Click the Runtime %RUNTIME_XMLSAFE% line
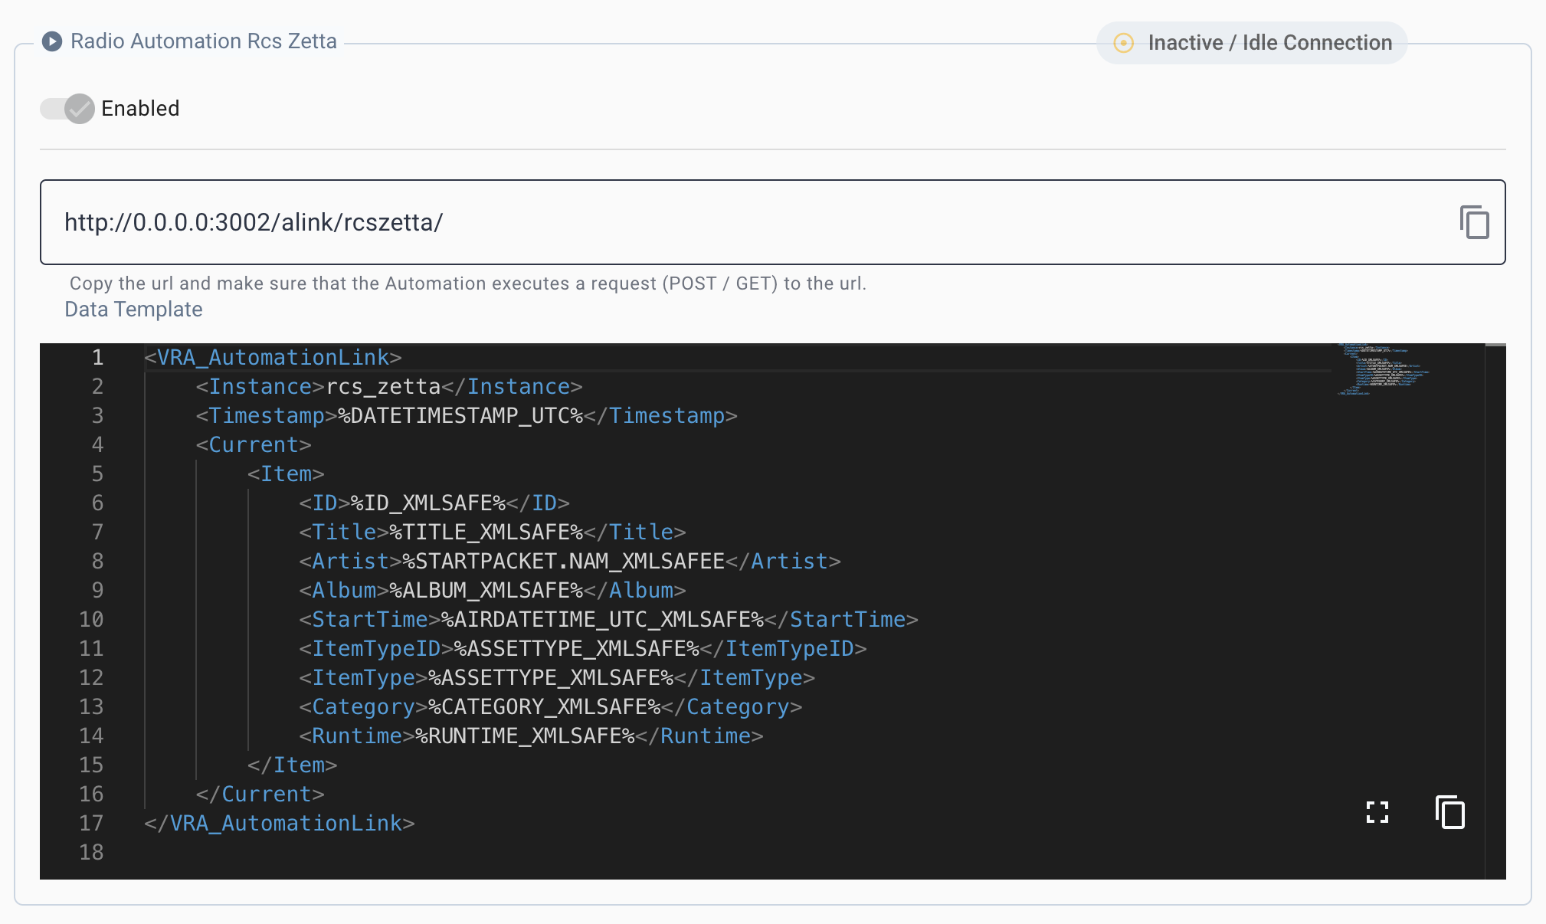The width and height of the screenshot is (1546, 924). point(531,736)
